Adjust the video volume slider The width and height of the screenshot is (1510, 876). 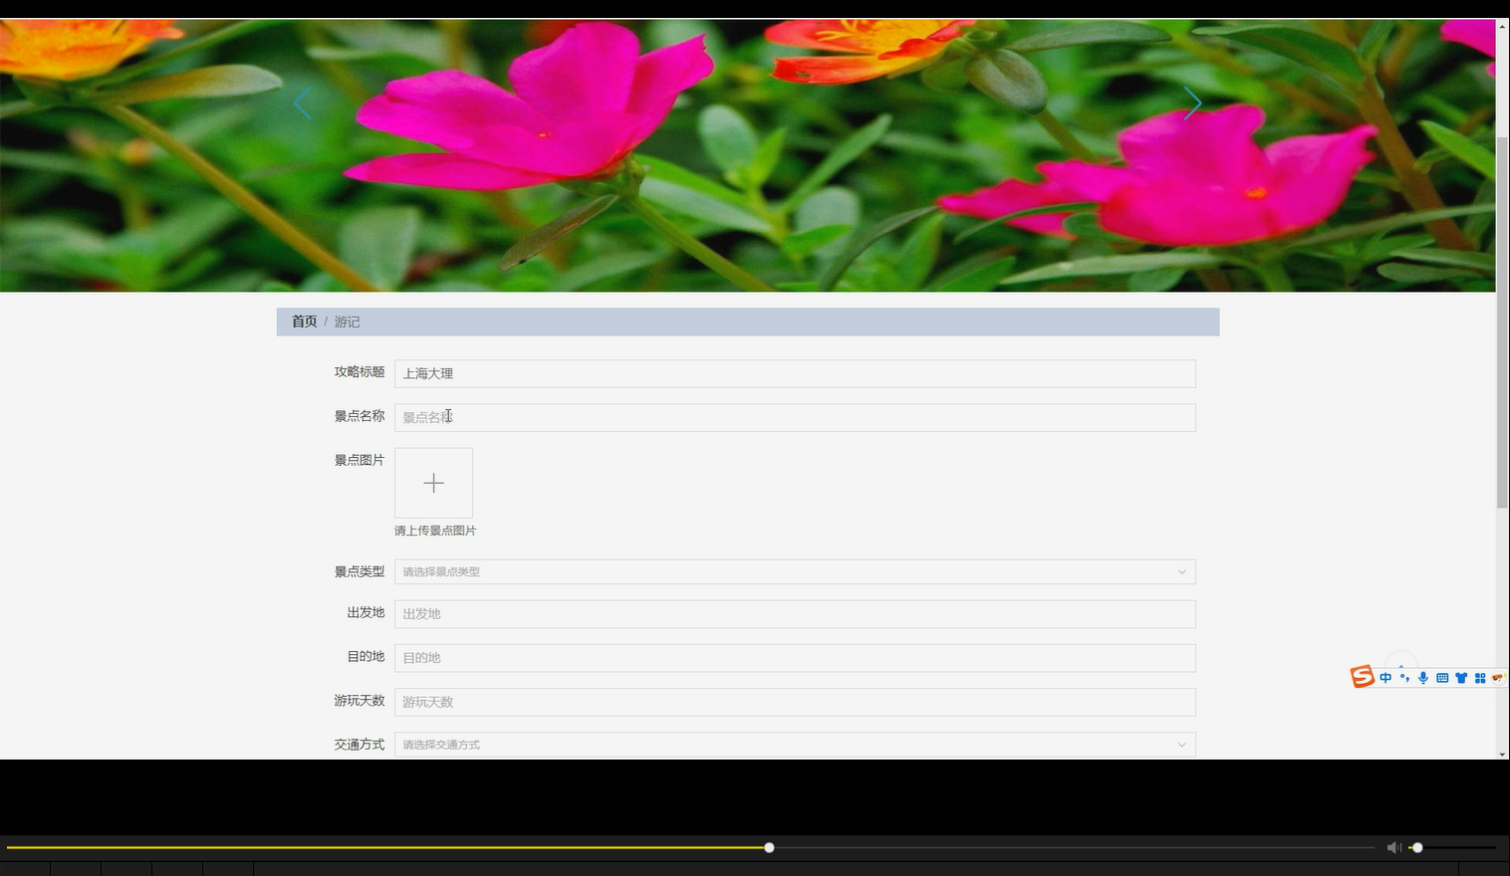[x=1452, y=847]
